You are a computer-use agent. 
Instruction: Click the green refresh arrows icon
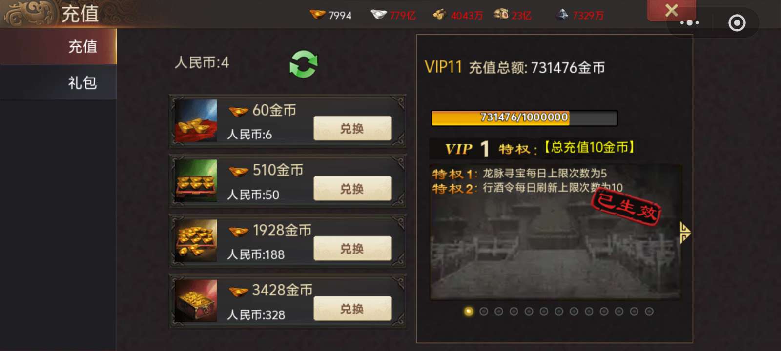(304, 64)
